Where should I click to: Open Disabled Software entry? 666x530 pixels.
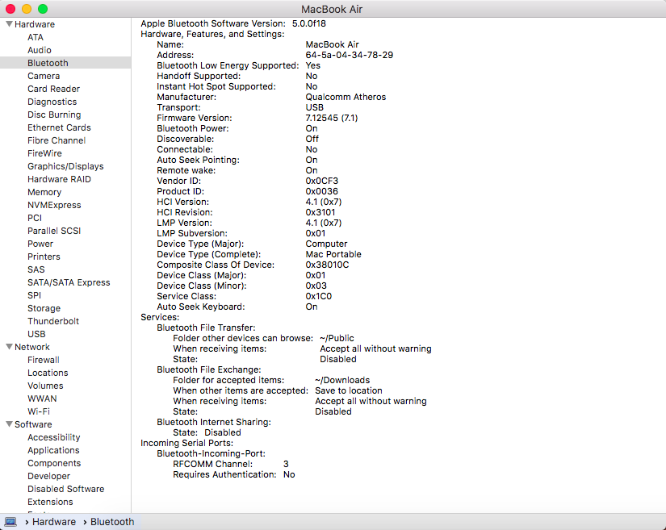pyautogui.click(x=65, y=489)
